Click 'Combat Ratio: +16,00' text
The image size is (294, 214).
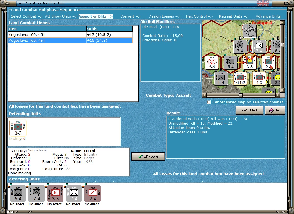pyautogui.click(x=162, y=36)
